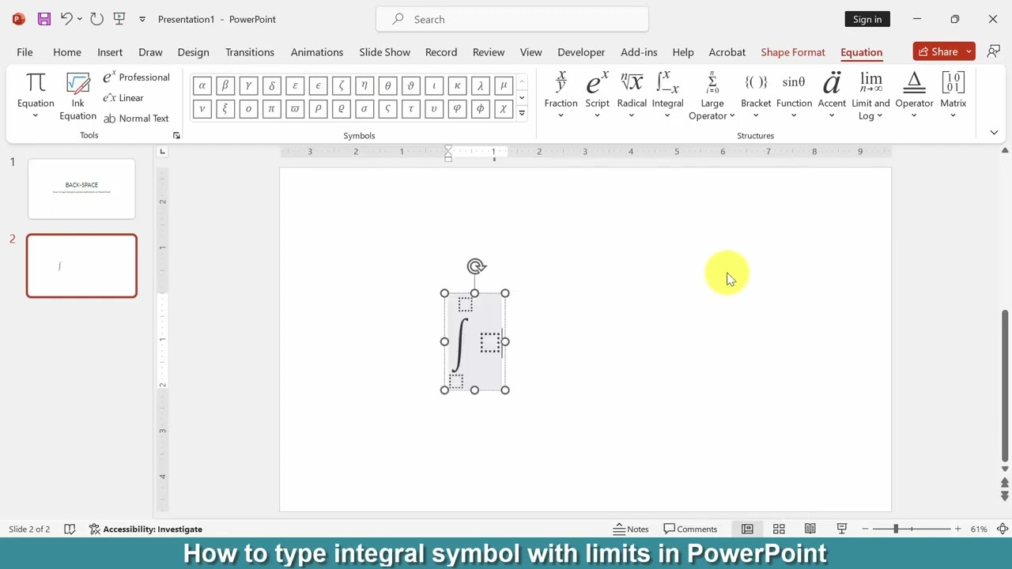Image resolution: width=1012 pixels, height=569 pixels.
Task: Open Limit and Log dropdown
Action: click(870, 95)
